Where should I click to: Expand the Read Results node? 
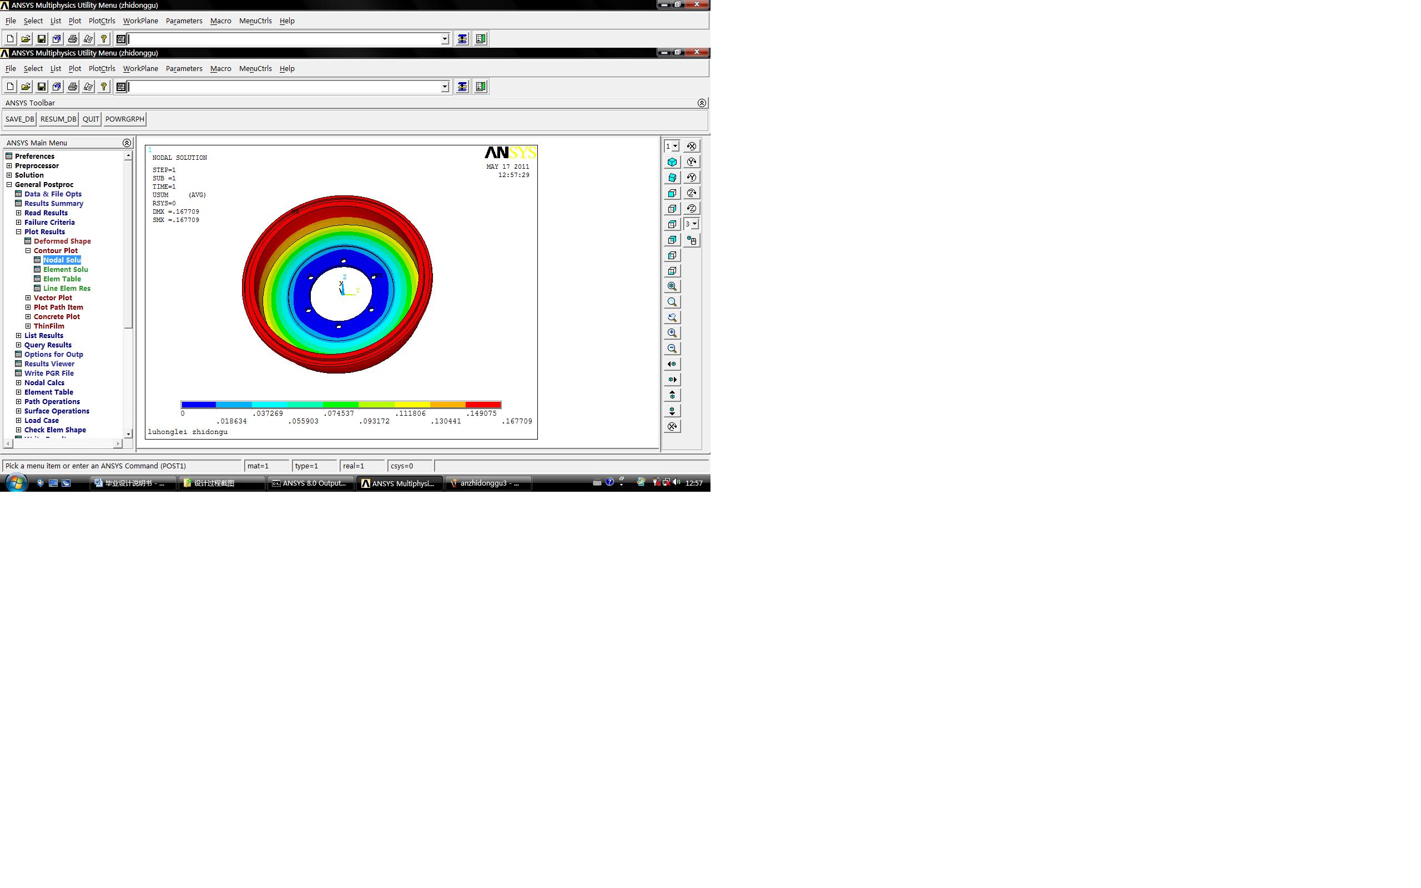tap(19, 213)
